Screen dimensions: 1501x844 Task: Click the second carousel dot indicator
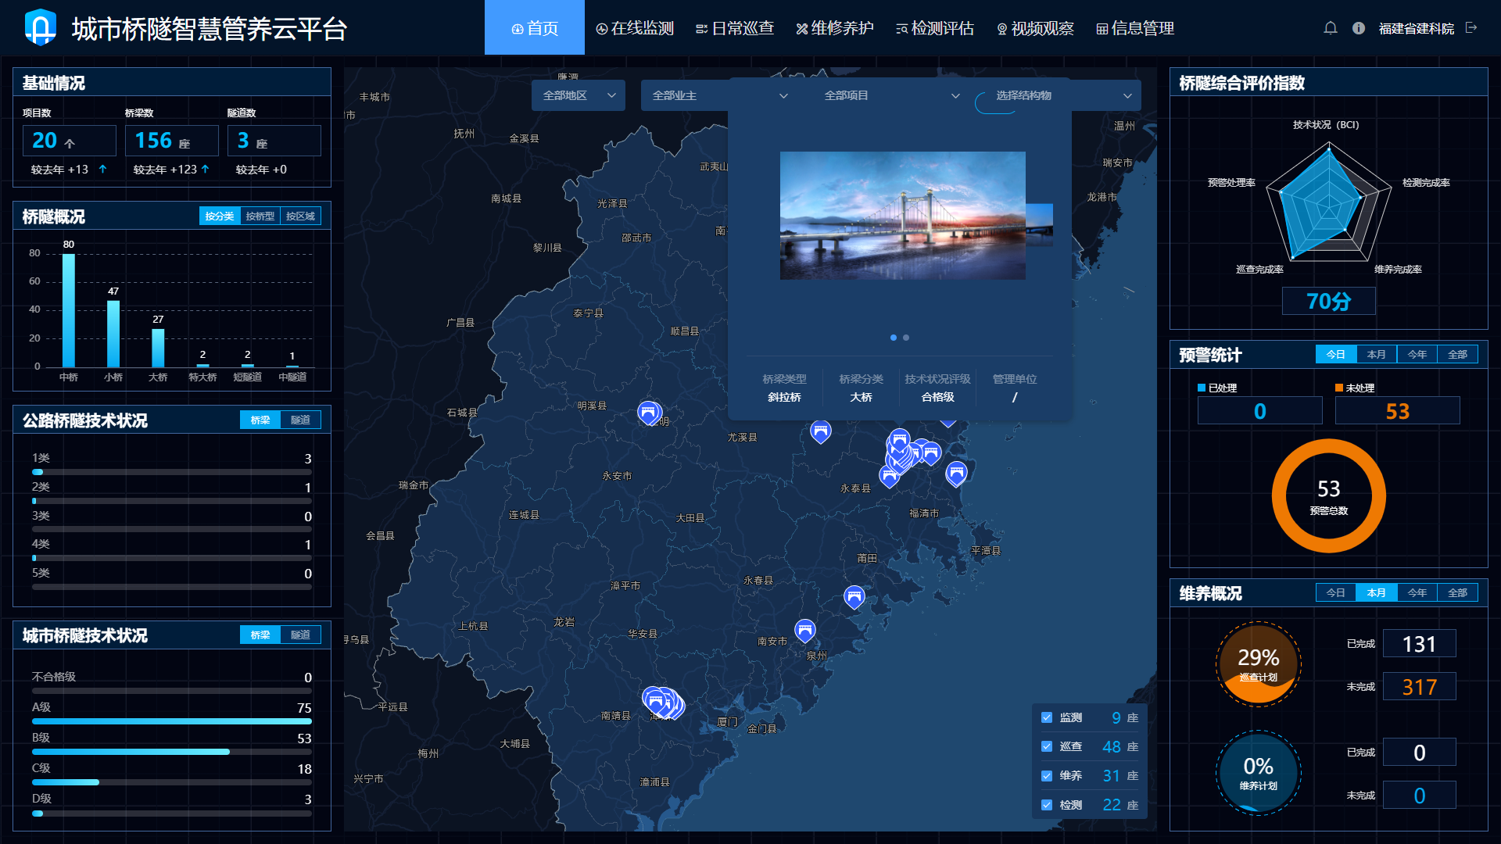coord(906,338)
